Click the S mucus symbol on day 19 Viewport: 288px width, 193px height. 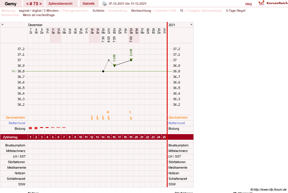pyautogui.click(x=131, y=118)
